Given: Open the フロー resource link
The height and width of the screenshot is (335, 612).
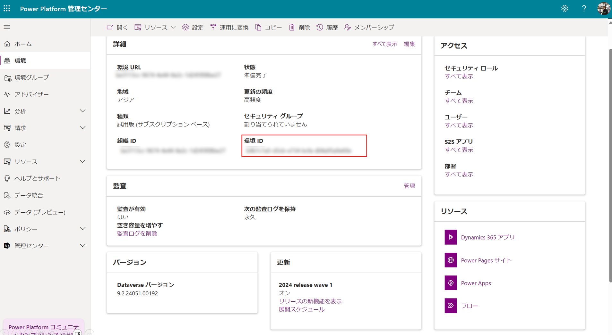Looking at the screenshot, I should 470,306.
